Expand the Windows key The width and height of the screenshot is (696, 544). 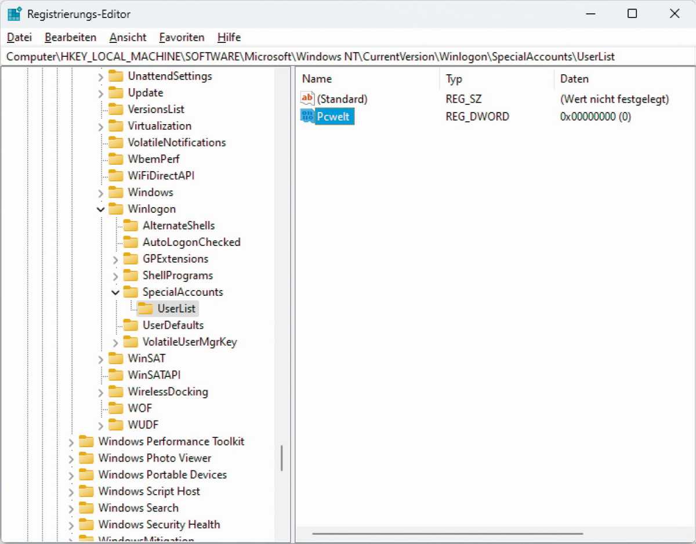[x=101, y=193]
